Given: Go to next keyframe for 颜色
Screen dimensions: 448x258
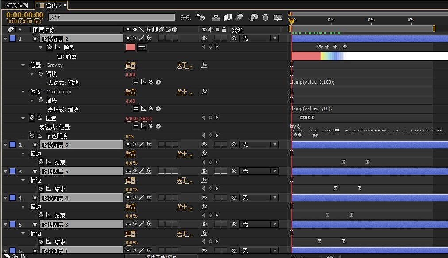Looking at the screenshot, I should pyautogui.click(x=216, y=47).
